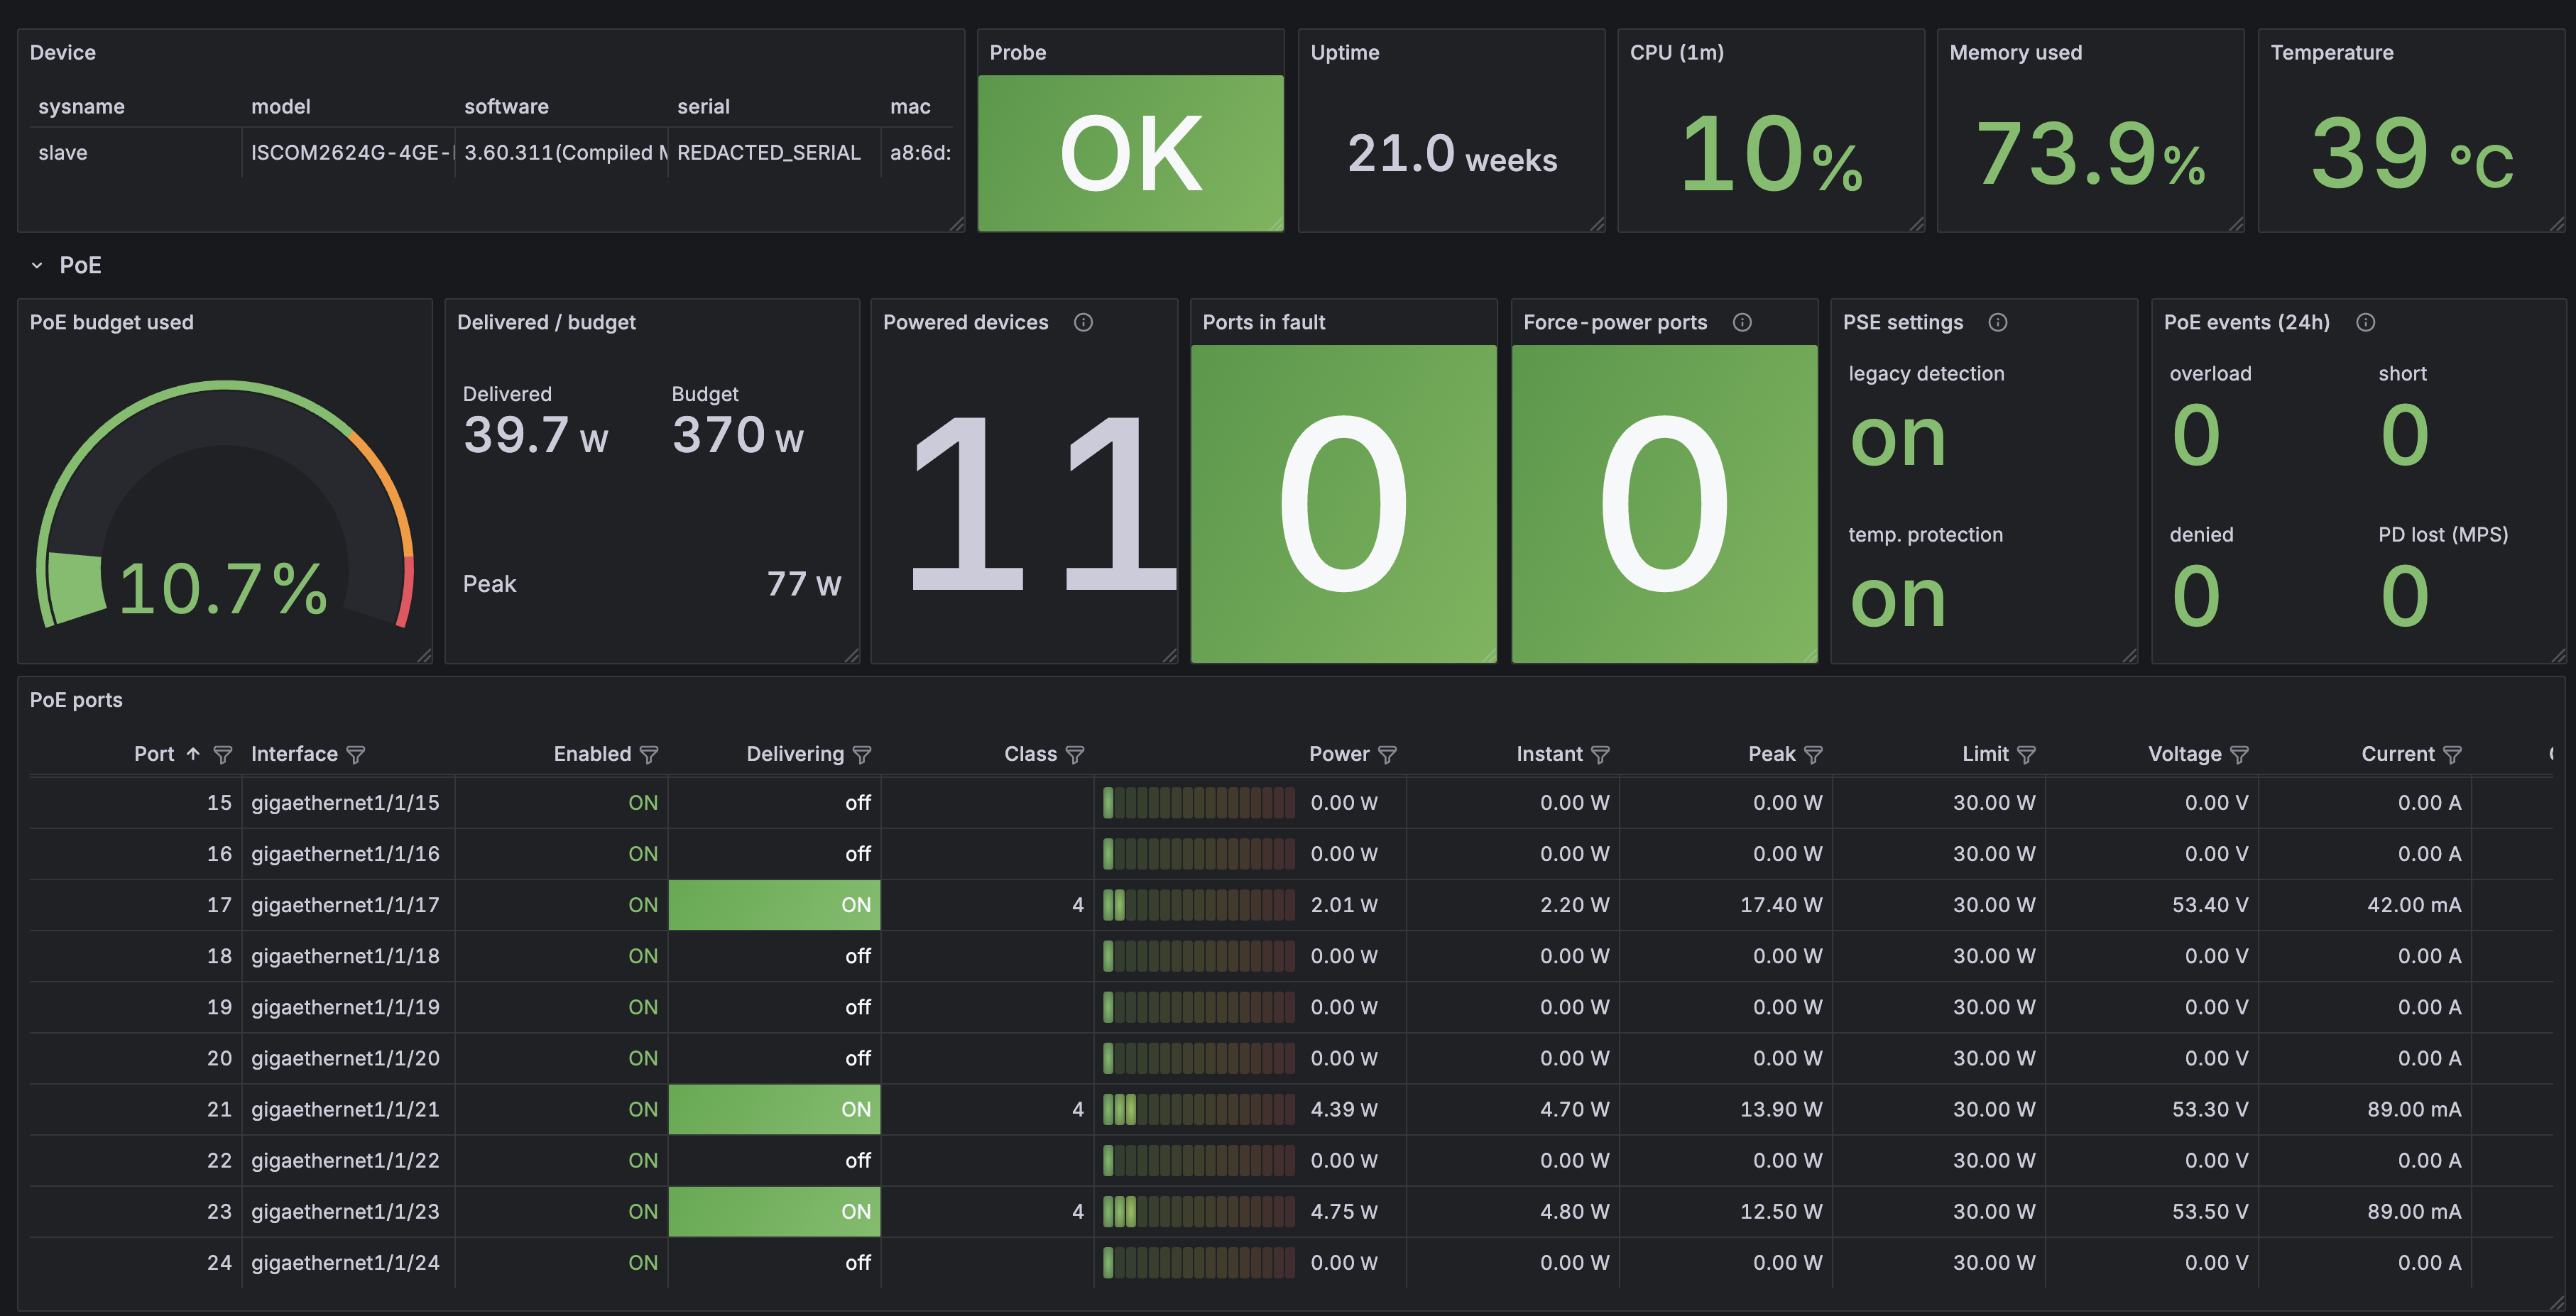Click power bar gauge for port 21
This screenshot has height=1316, width=2576.
click(1198, 1109)
